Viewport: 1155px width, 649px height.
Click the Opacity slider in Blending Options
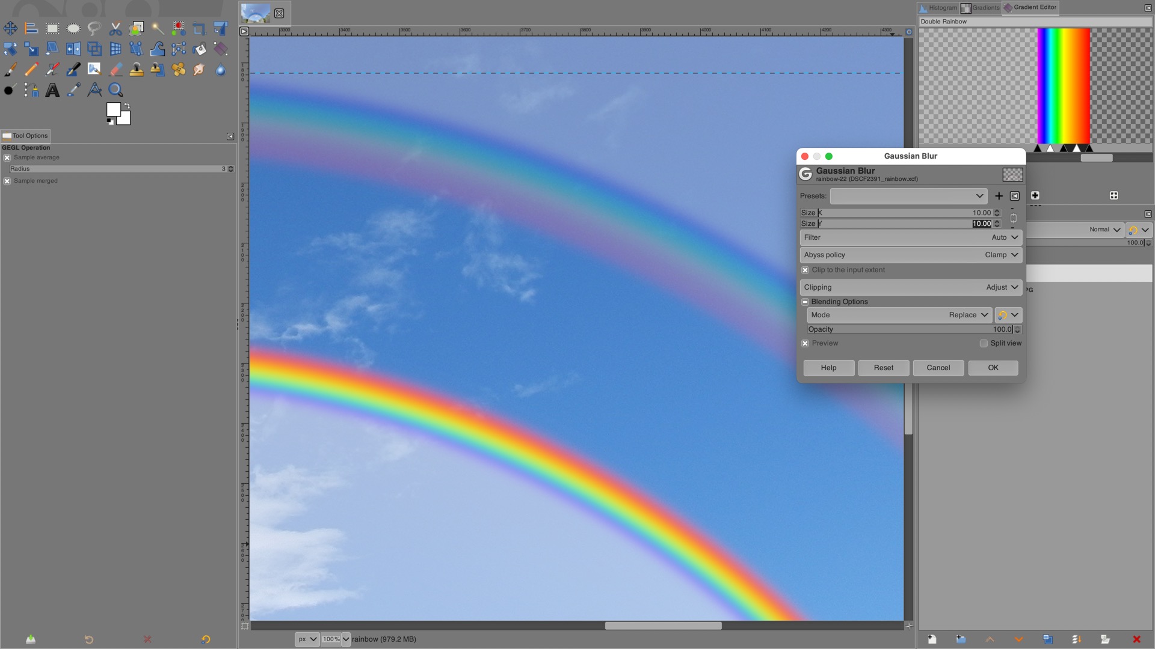910,329
